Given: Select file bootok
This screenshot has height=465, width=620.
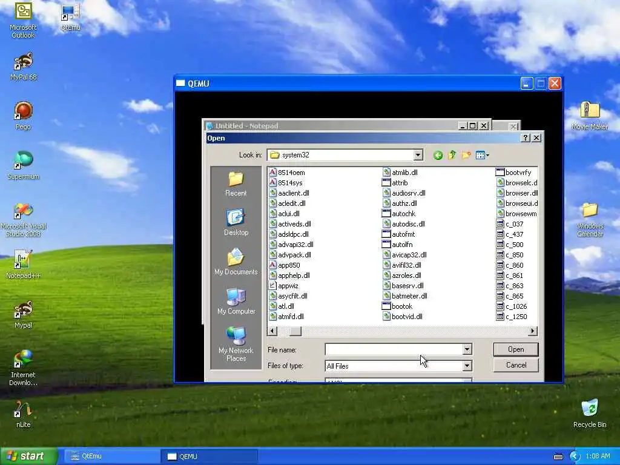Looking at the screenshot, I should pyautogui.click(x=397, y=306).
